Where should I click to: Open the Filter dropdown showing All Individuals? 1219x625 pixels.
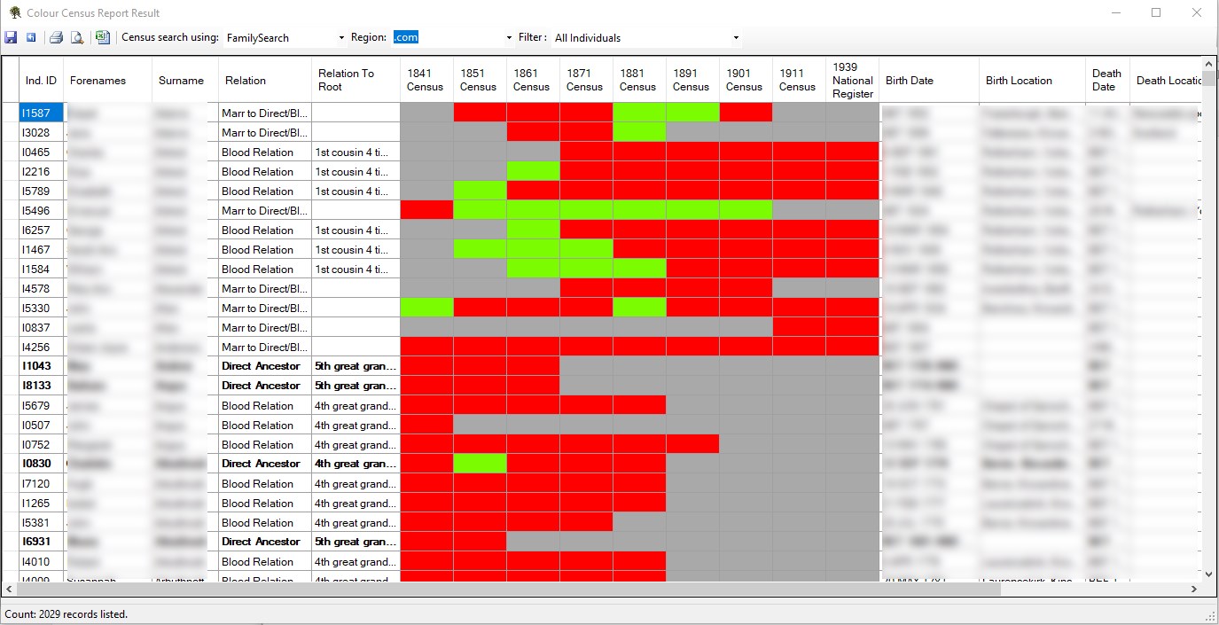734,37
